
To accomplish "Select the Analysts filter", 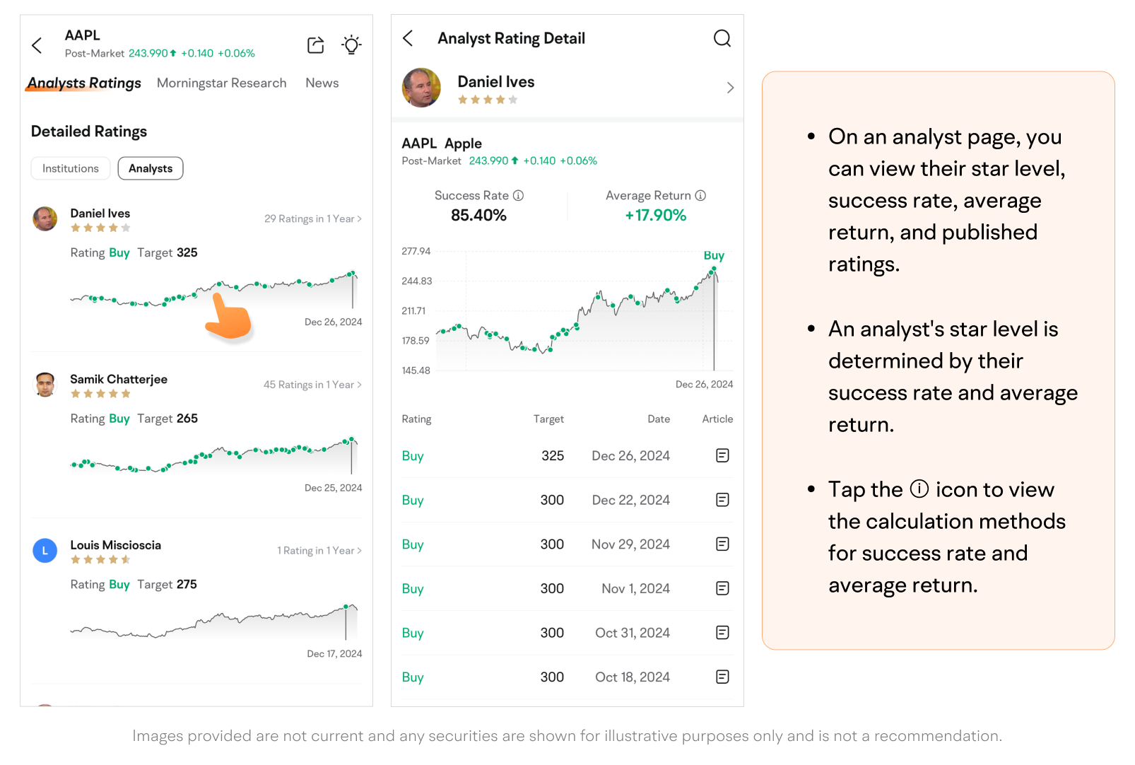I will click(151, 168).
